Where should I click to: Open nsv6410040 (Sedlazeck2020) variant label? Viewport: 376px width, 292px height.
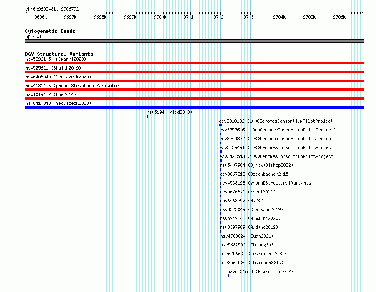point(58,103)
